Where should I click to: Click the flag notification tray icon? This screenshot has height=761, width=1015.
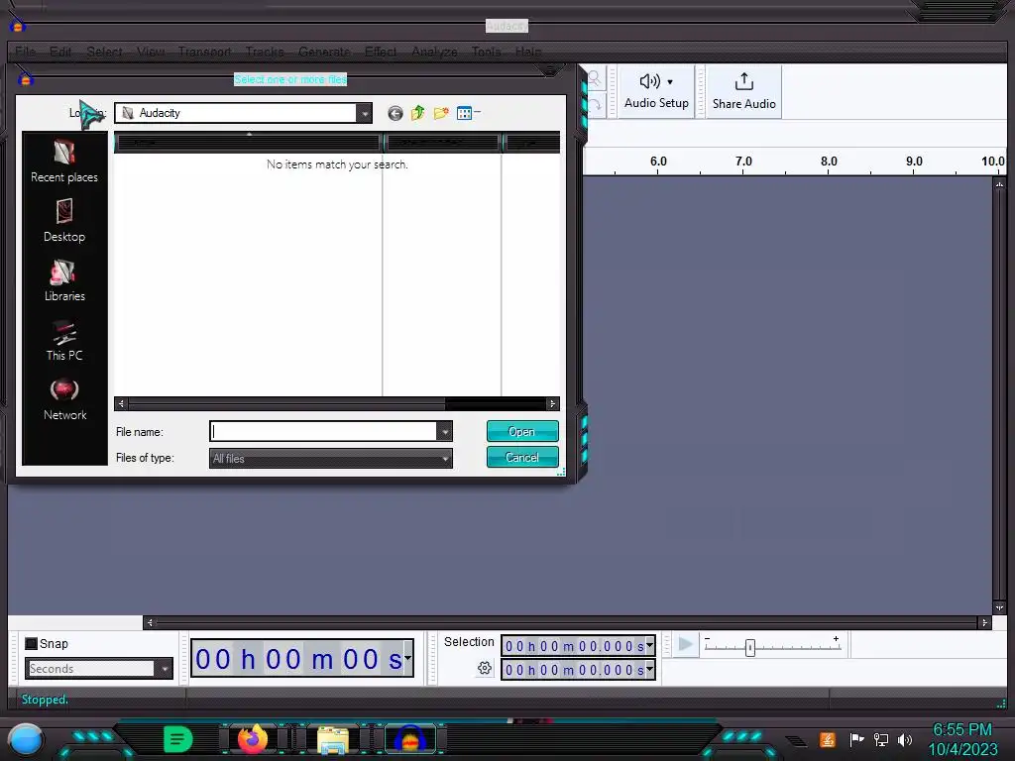tap(856, 739)
